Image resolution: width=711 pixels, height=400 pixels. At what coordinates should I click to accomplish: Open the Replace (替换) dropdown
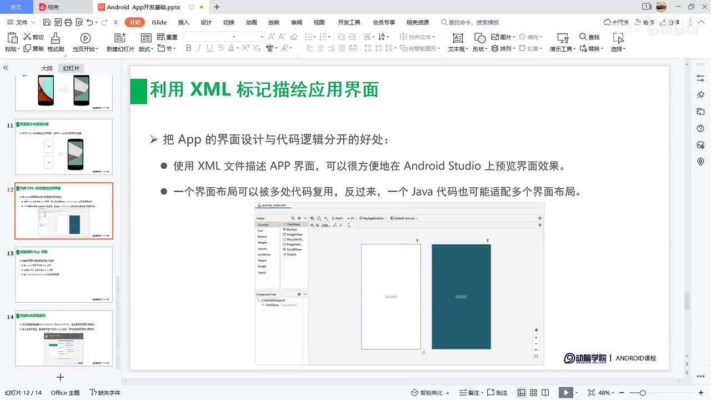(590, 48)
